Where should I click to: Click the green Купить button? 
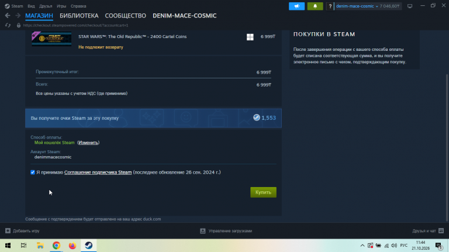pos(263,192)
